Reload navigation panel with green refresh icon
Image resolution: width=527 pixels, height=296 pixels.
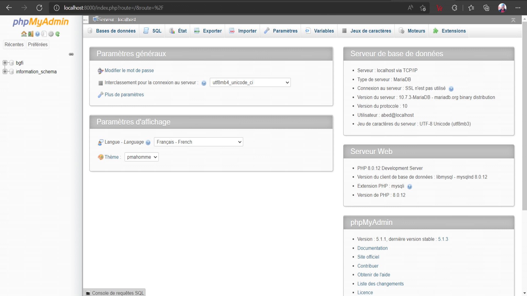point(57,34)
